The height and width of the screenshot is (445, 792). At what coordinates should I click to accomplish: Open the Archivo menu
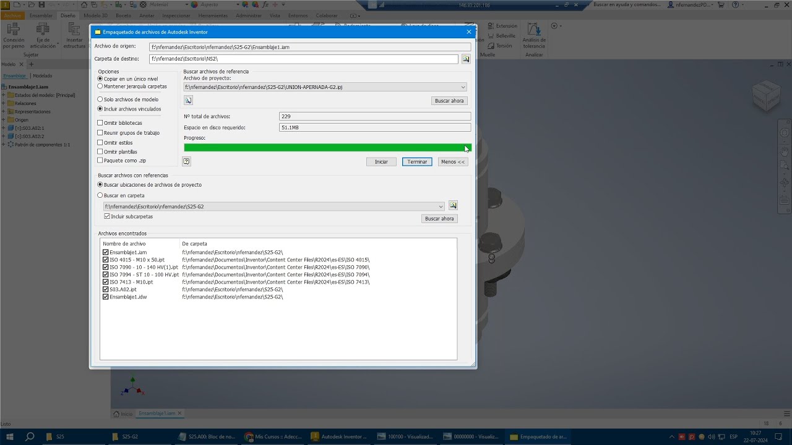point(12,15)
